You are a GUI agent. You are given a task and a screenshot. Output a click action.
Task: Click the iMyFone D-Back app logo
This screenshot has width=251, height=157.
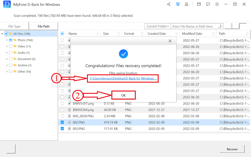(7, 4)
